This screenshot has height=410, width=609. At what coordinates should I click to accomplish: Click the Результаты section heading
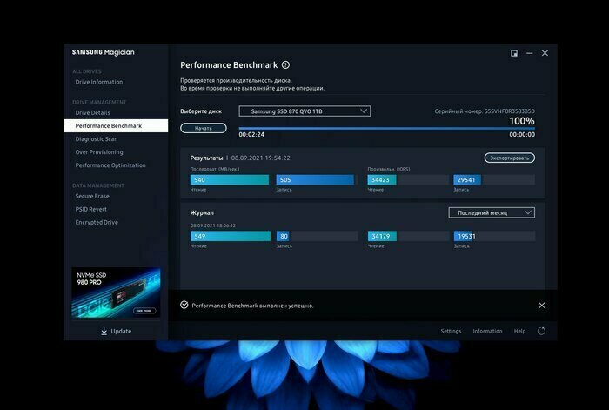[x=207, y=158]
